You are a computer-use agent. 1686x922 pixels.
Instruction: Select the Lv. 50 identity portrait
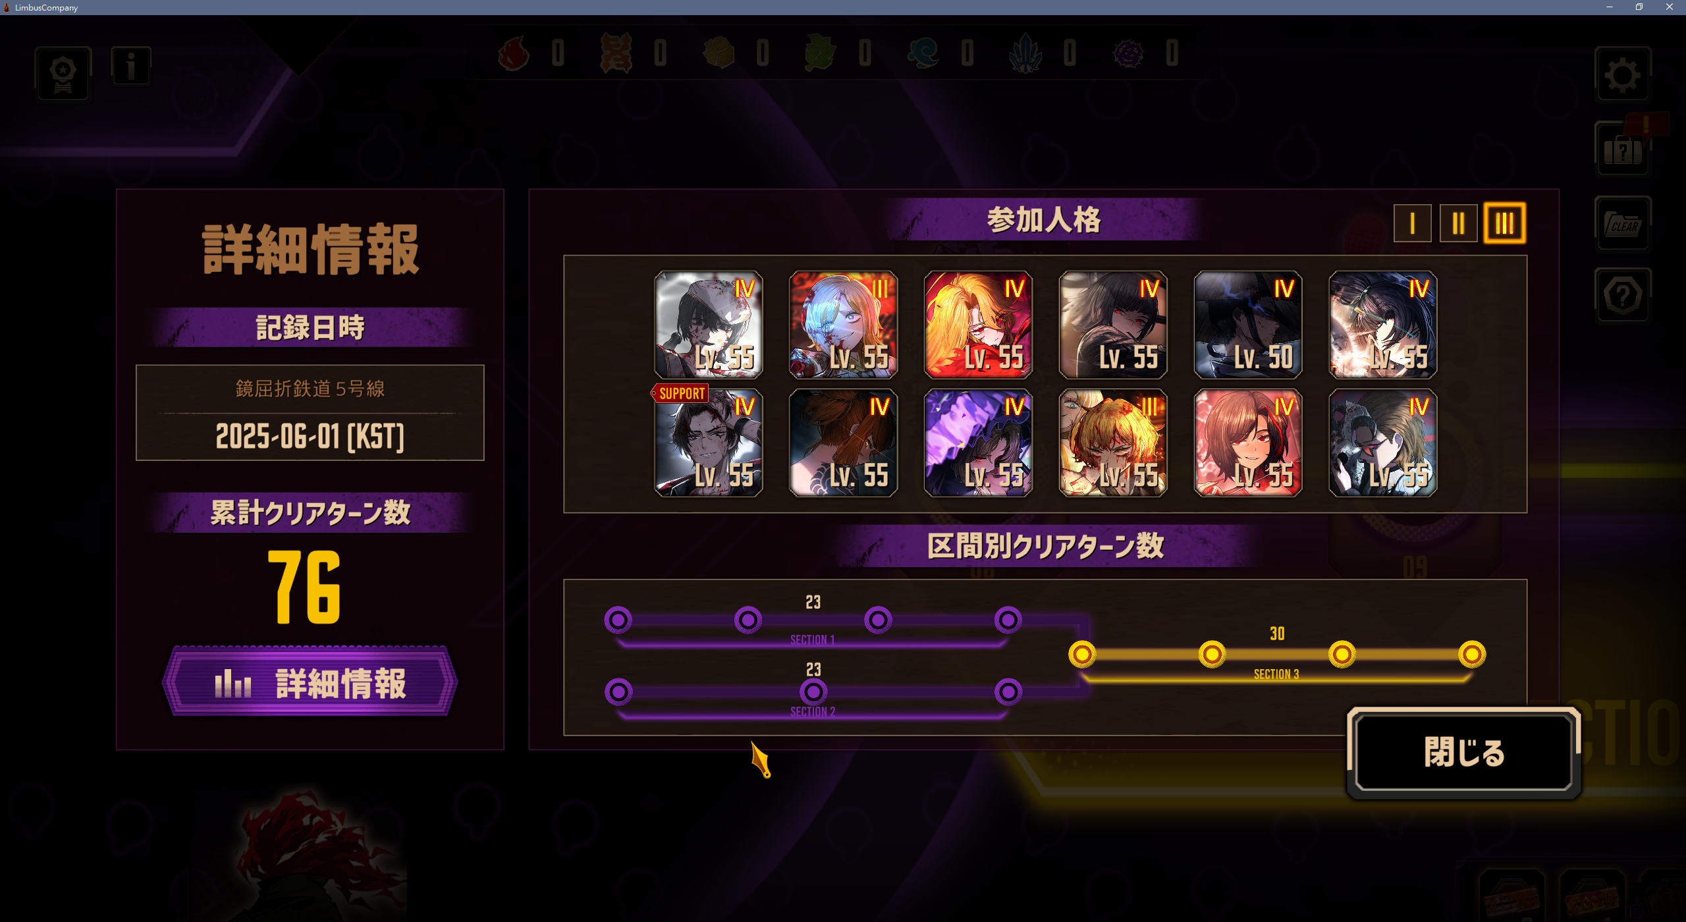pos(1248,325)
